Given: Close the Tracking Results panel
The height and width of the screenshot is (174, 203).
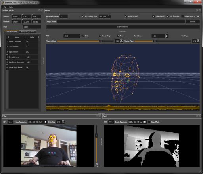Looking at the screenshot, I should pyautogui.click(x=42, y=11).
